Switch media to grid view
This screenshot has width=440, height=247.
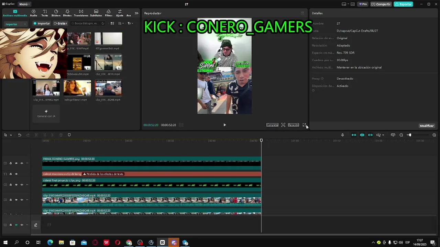click(112, 23)
